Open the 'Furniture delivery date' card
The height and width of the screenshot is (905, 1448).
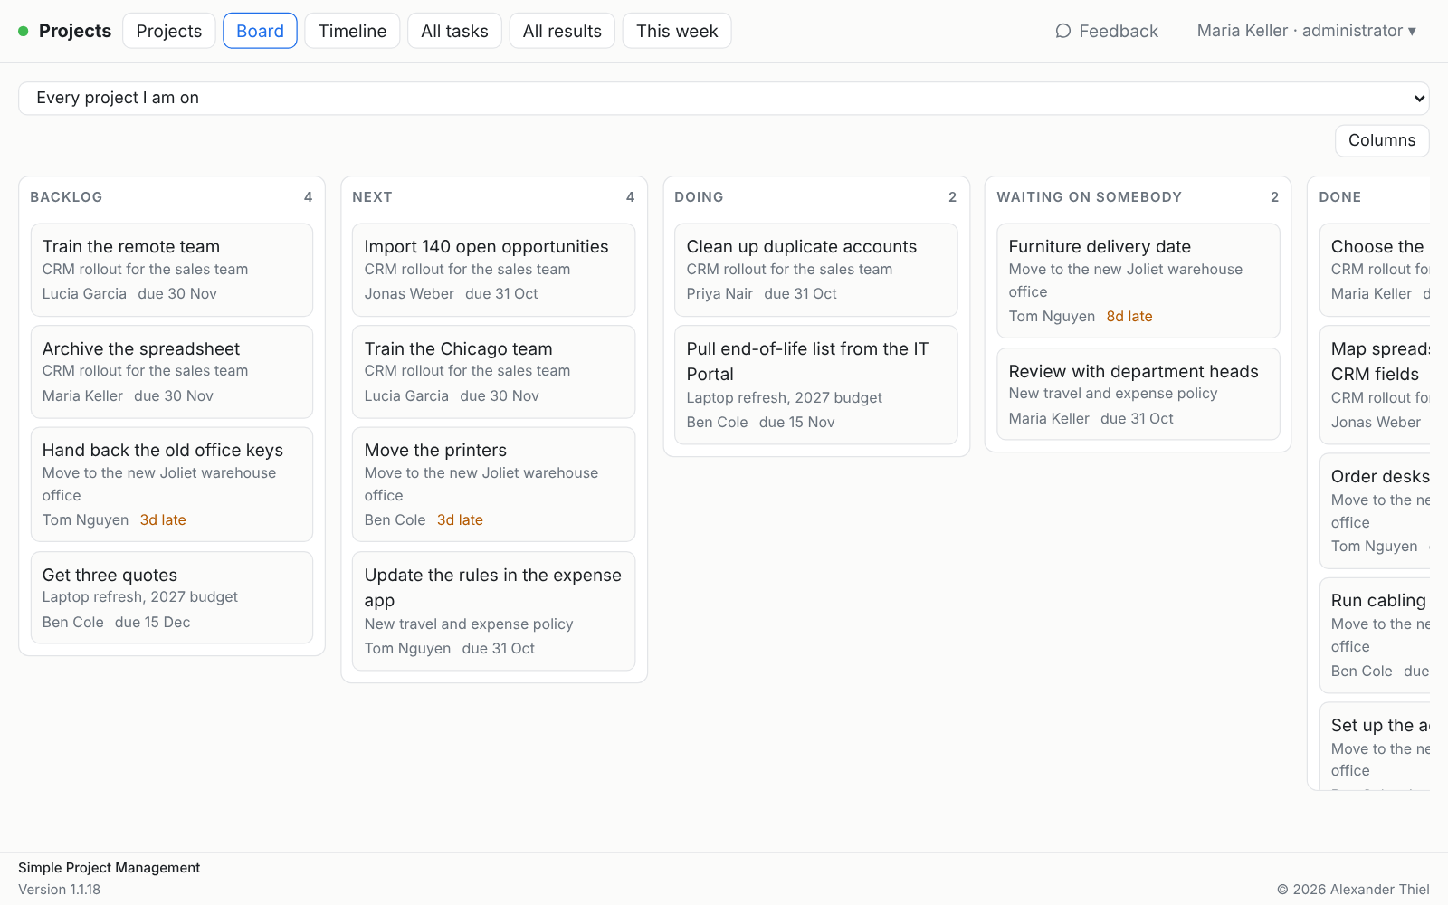click(x=1138, y=281)
